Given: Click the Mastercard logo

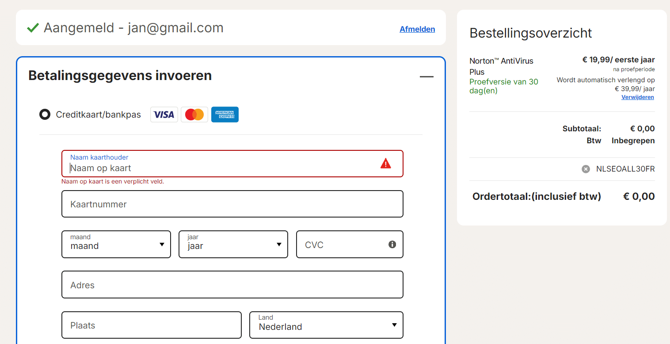Looking at the screenshot, I should [194, 115].
